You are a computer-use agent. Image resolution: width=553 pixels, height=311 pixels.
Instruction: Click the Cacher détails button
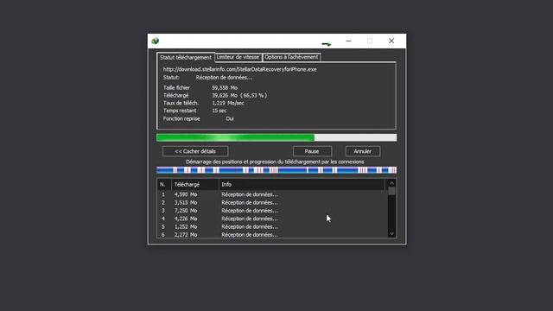point(195,151)
